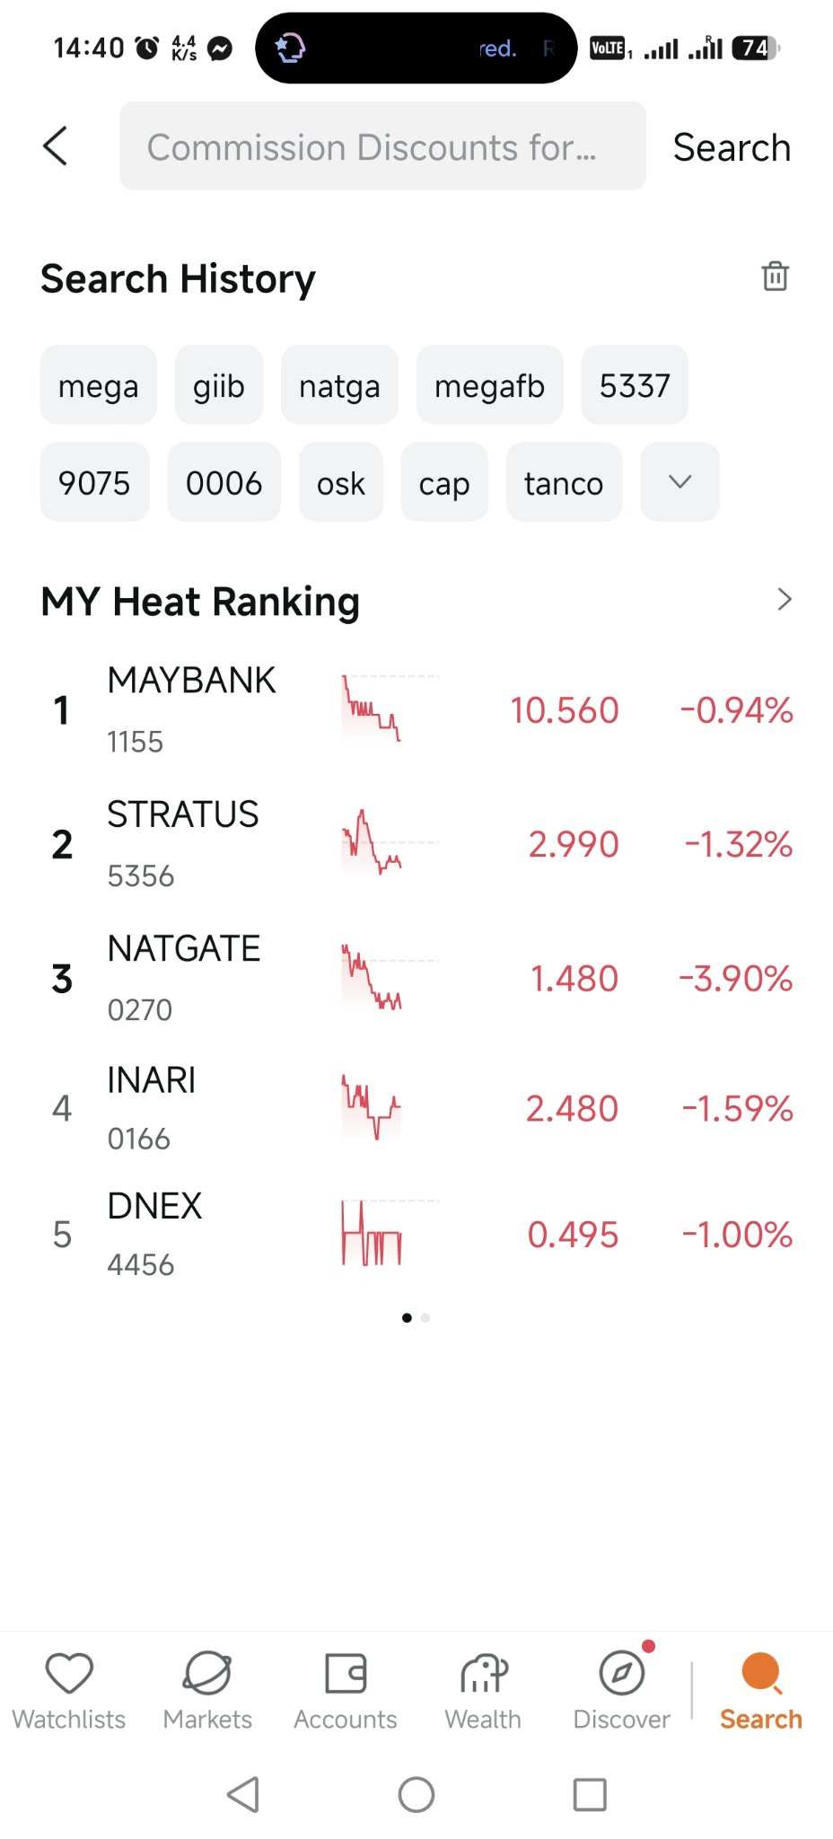833x1839 pixels.
Task: Clear search history with trash icon
Action: point(776,277)
